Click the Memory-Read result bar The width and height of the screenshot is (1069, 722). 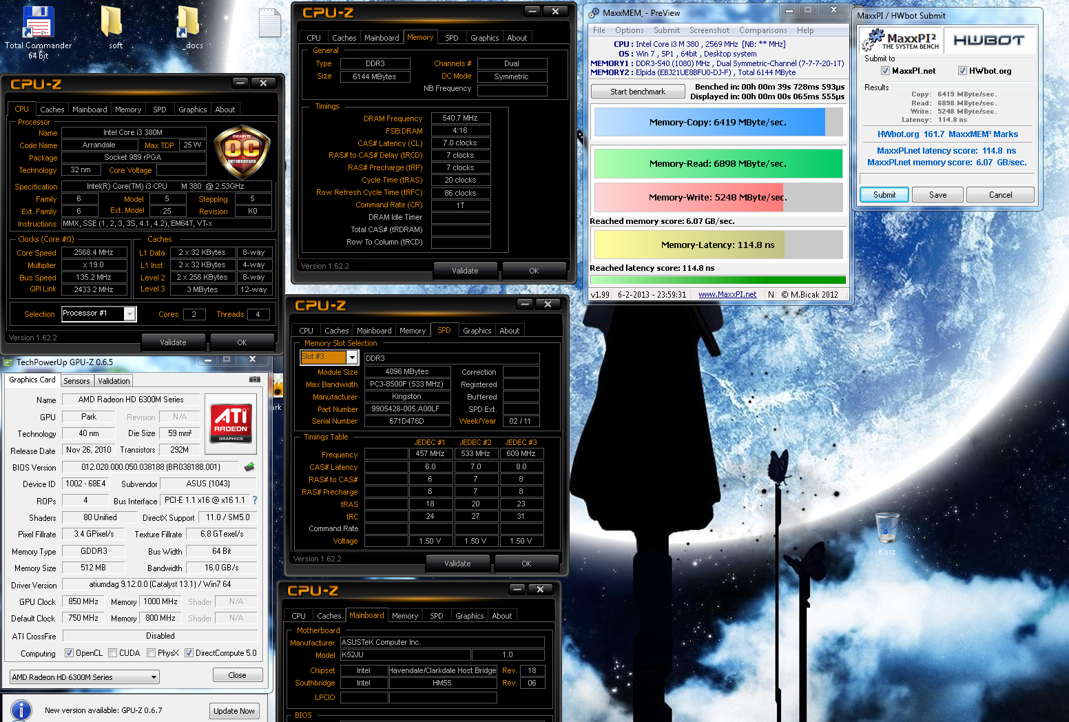718,163
